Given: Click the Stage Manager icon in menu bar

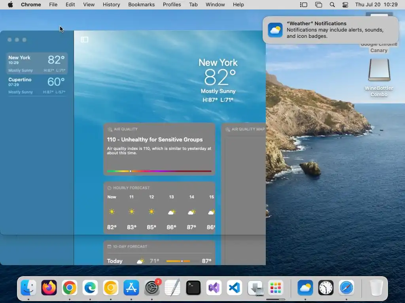Looking at the screenshot, I should 303,5.
